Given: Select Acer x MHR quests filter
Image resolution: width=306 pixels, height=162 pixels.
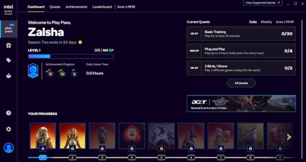Looking at the screenshot, I should pos(285,22).
